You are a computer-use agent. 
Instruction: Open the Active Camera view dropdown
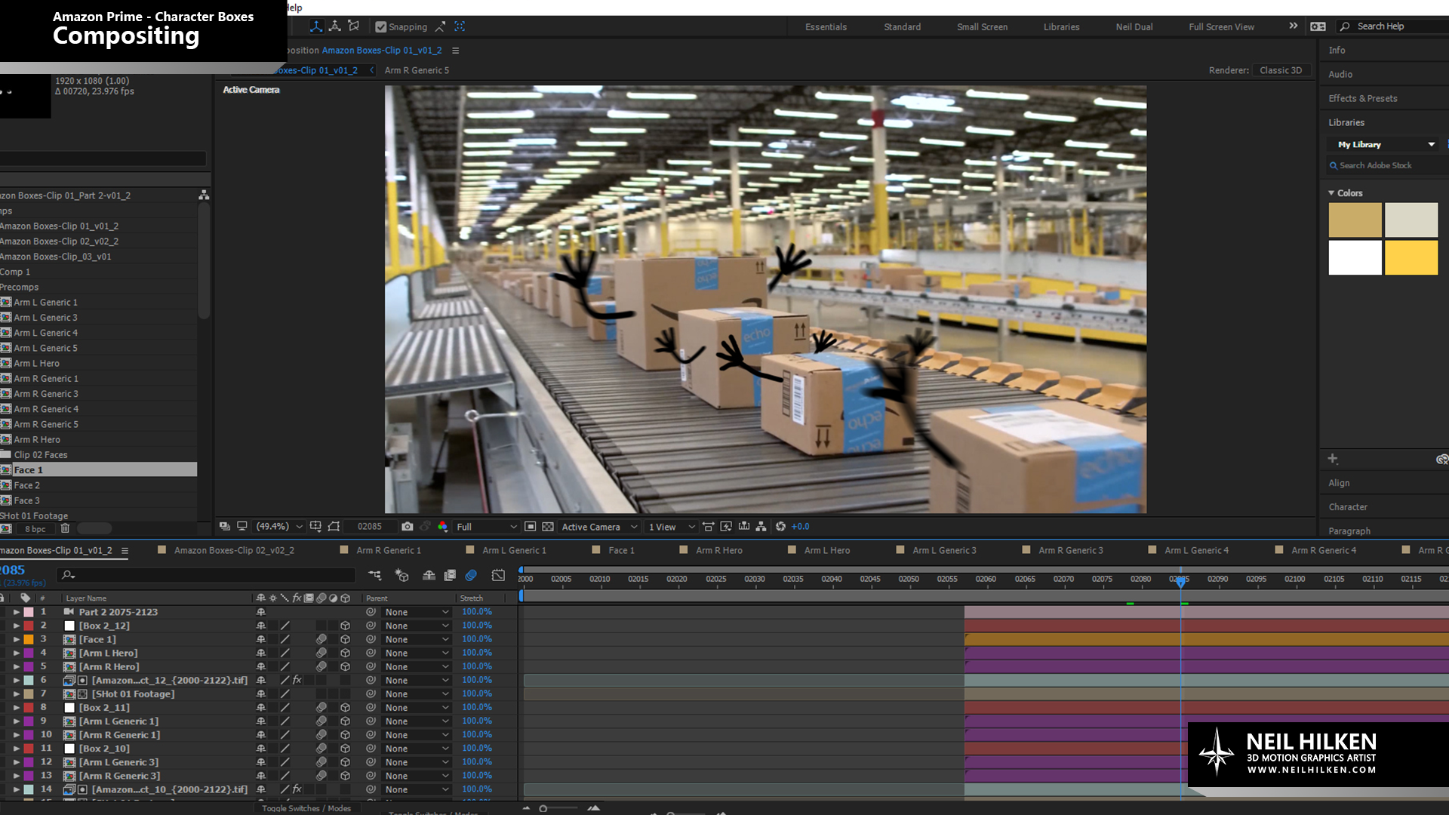coord(599,527)
